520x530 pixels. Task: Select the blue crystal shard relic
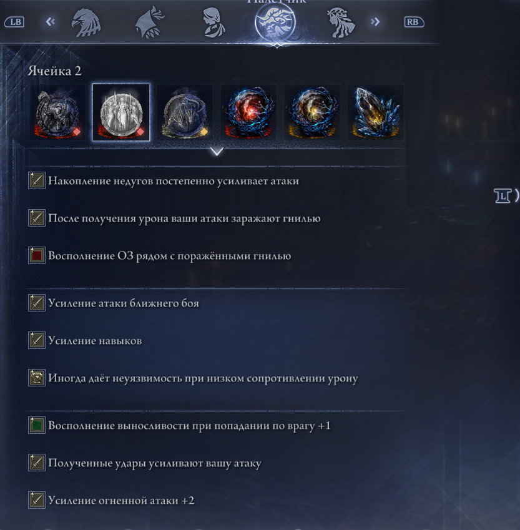point(376,112)
